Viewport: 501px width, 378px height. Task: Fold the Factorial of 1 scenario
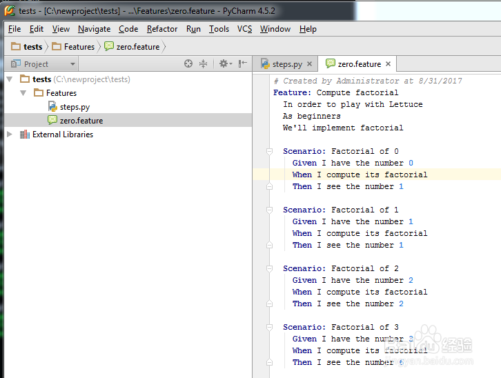coord(269,210)
